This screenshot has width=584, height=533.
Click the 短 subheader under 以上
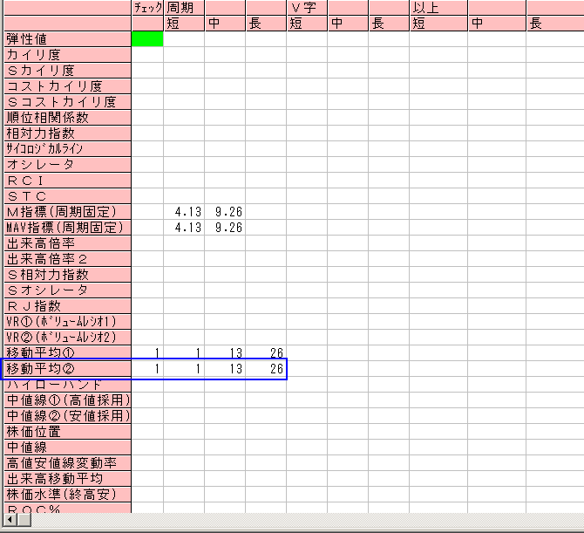click(438, 24)
